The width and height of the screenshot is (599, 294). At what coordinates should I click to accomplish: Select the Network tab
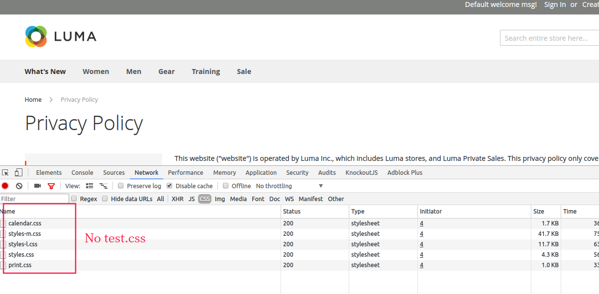pos(147,173)
